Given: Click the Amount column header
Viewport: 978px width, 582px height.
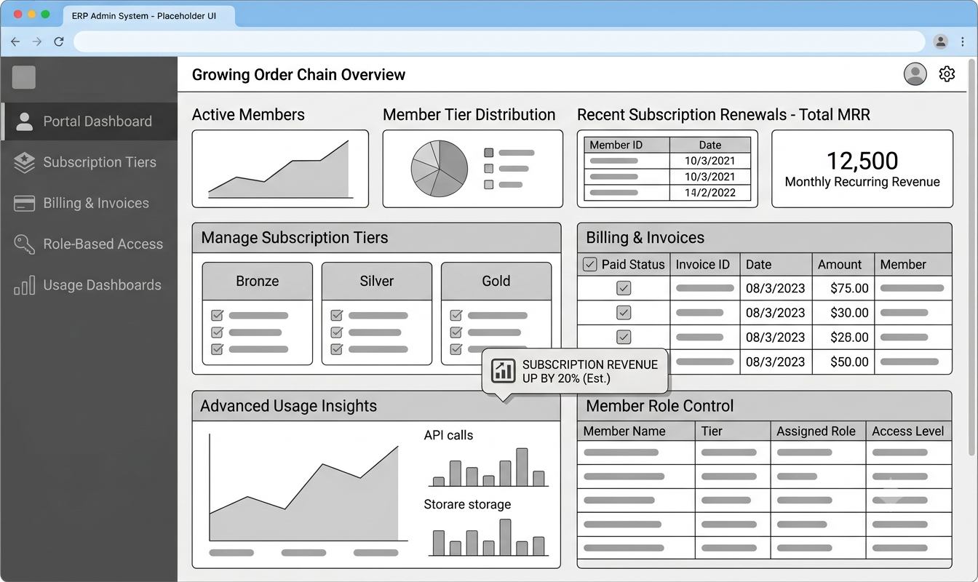Looking at the screenshot, I should point(843,264).
